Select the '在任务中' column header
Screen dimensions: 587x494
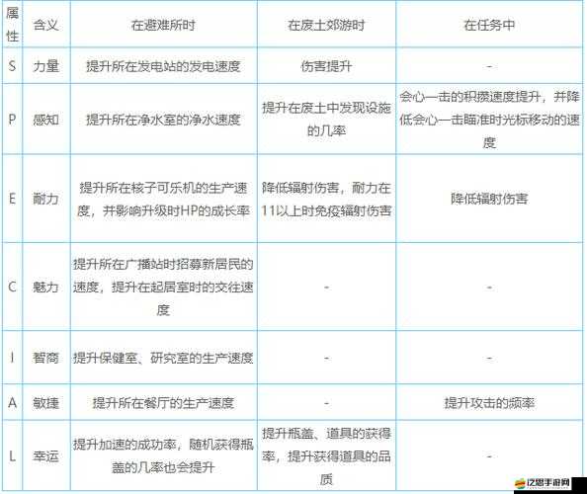(489, 25)
